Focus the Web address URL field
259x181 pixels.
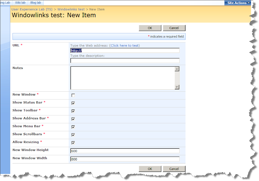tap(125, 51)
